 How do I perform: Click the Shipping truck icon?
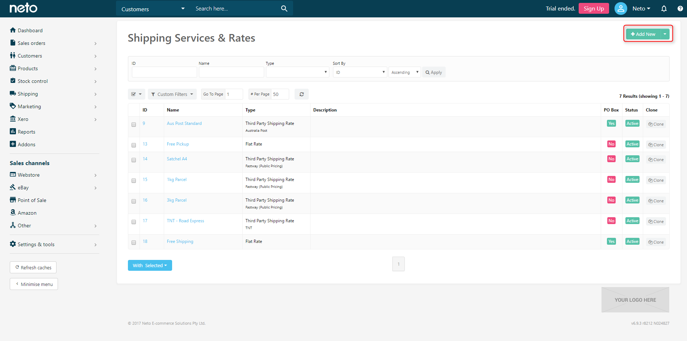pyautogui.click(x=13, y=93)
